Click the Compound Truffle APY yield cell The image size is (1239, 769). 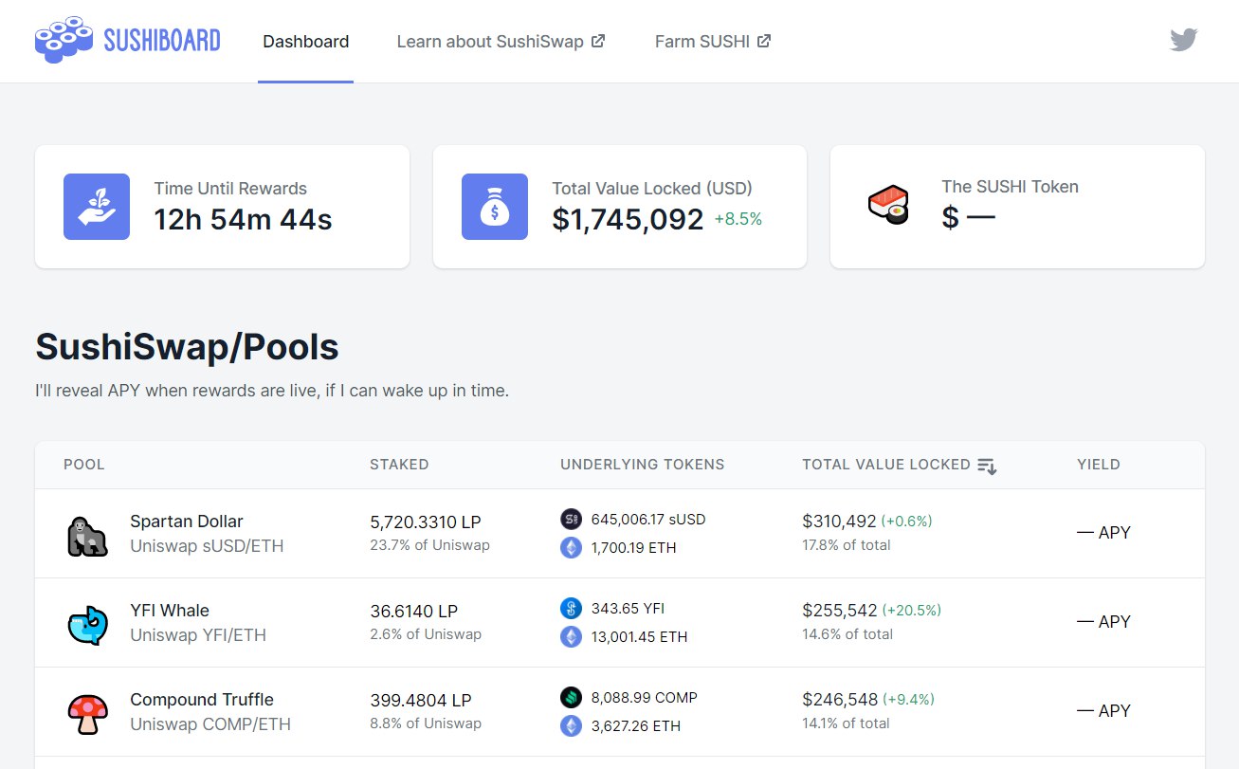coord(1103,711)
